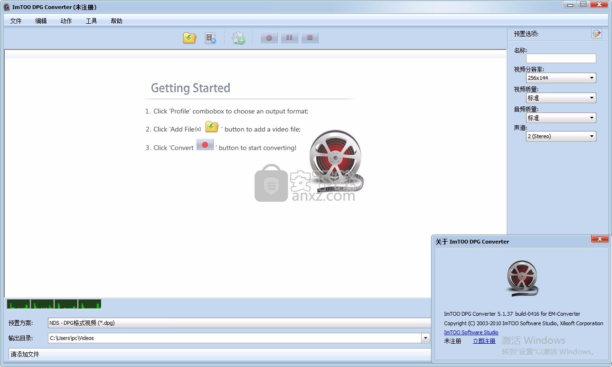Start converting with the record toolbar button

pyautogui.click(x=269, y=38)
